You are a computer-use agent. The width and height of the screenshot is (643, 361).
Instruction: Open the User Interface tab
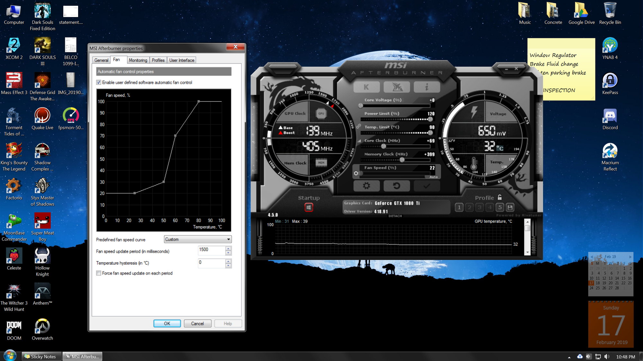coord(182,60)
